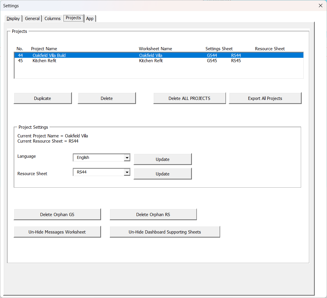Close the Settings dialog
Image resolution: width=327 pixels, height=298 pixels.
(x=321, y=6)
